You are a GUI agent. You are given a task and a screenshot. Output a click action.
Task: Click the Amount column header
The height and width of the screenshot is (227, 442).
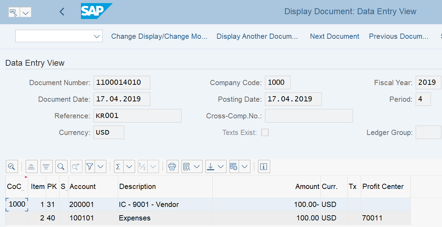point(267,187)
